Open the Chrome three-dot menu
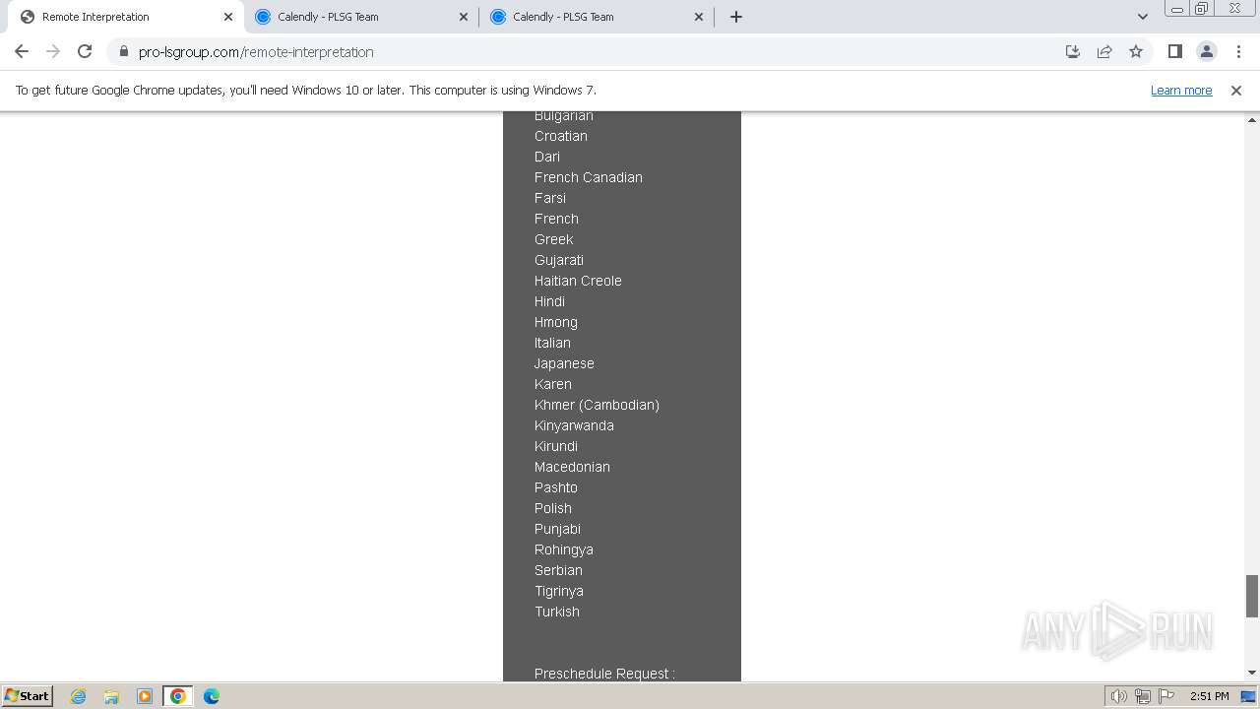This screenshot has height=709, width=1260. coord(1238,51)
